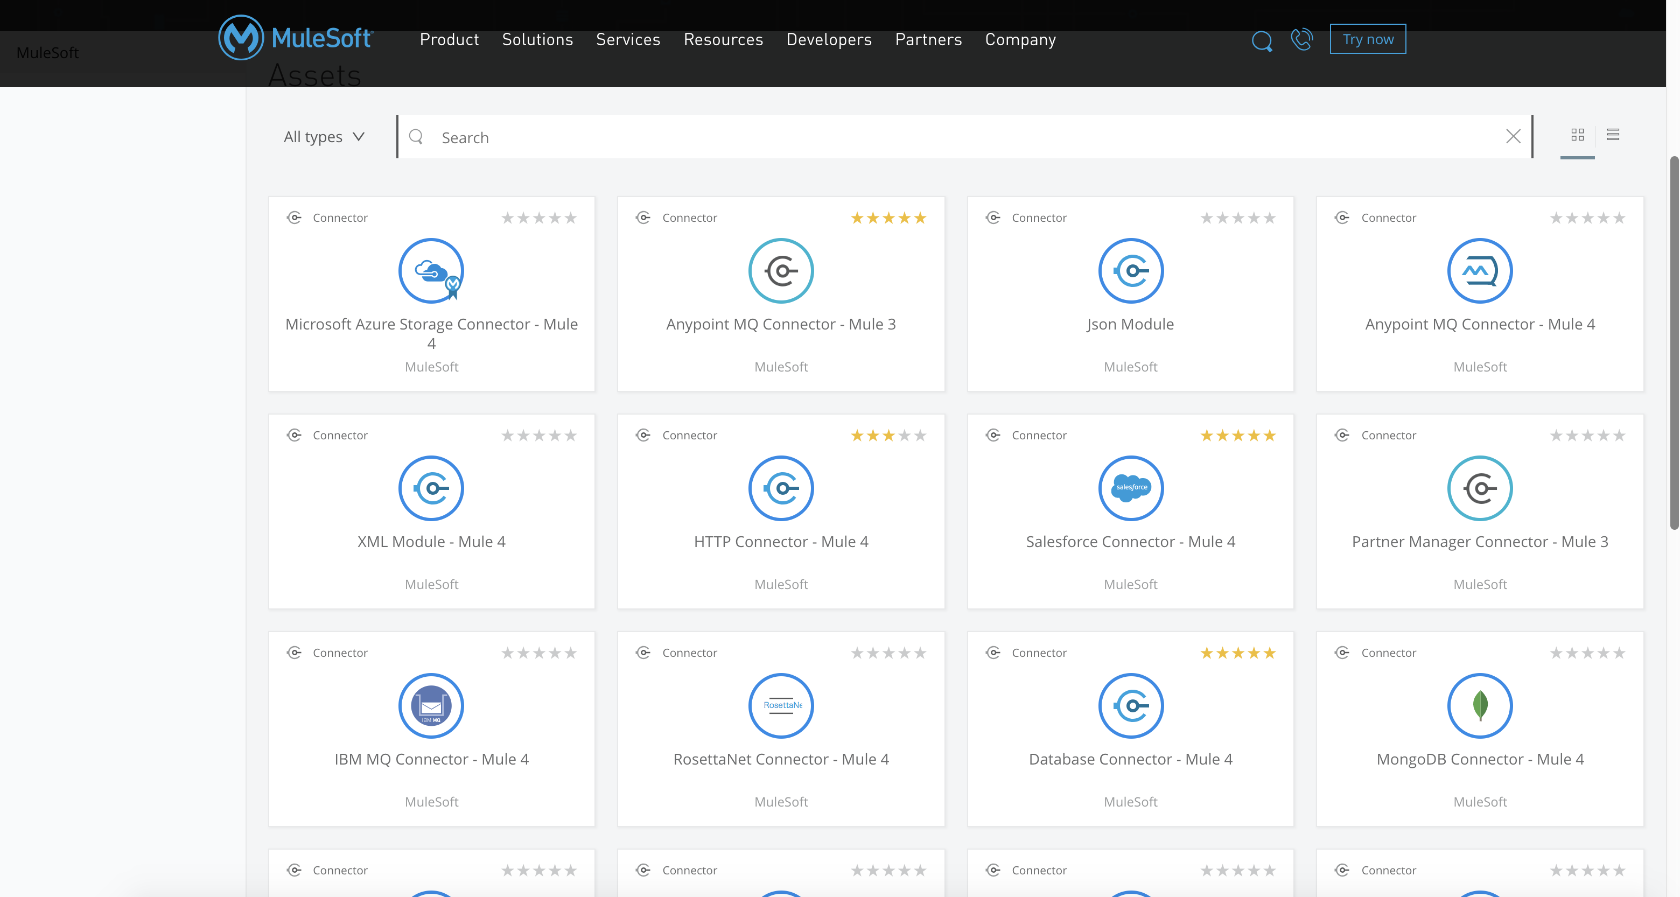
Task: Click the Salesforce Connector logo icon
Action: click(1130, 488)
